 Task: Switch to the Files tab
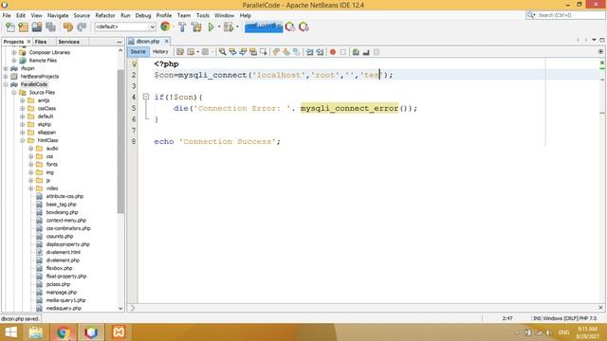coord(41,42)
